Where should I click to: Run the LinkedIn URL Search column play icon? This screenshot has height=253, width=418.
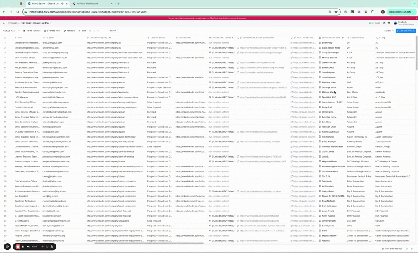click(x=233, y=38)
